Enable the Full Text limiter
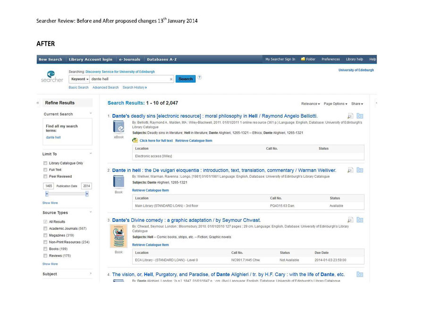Viewport: 425px width, 321px height. (x=45, y=170)
